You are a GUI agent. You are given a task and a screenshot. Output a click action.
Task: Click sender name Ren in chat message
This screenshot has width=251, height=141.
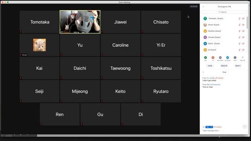coord(208,85)
